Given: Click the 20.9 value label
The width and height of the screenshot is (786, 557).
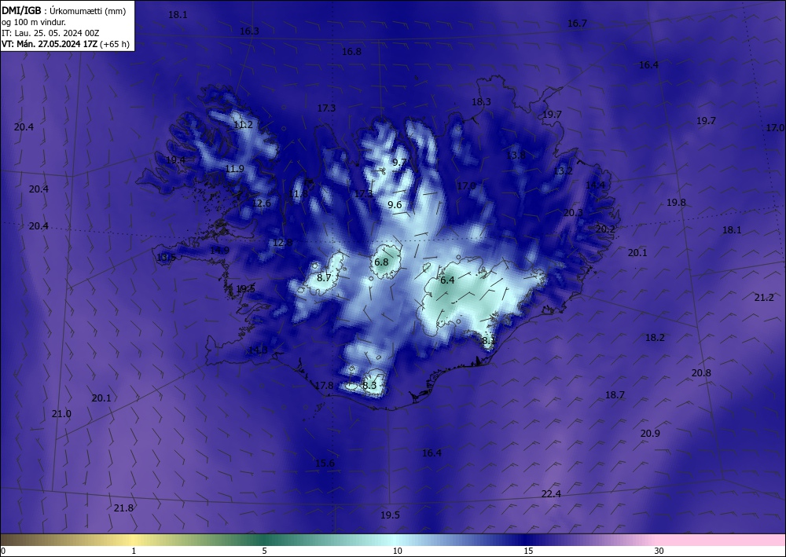Looking at the screenshot, I should click(650, 434).
